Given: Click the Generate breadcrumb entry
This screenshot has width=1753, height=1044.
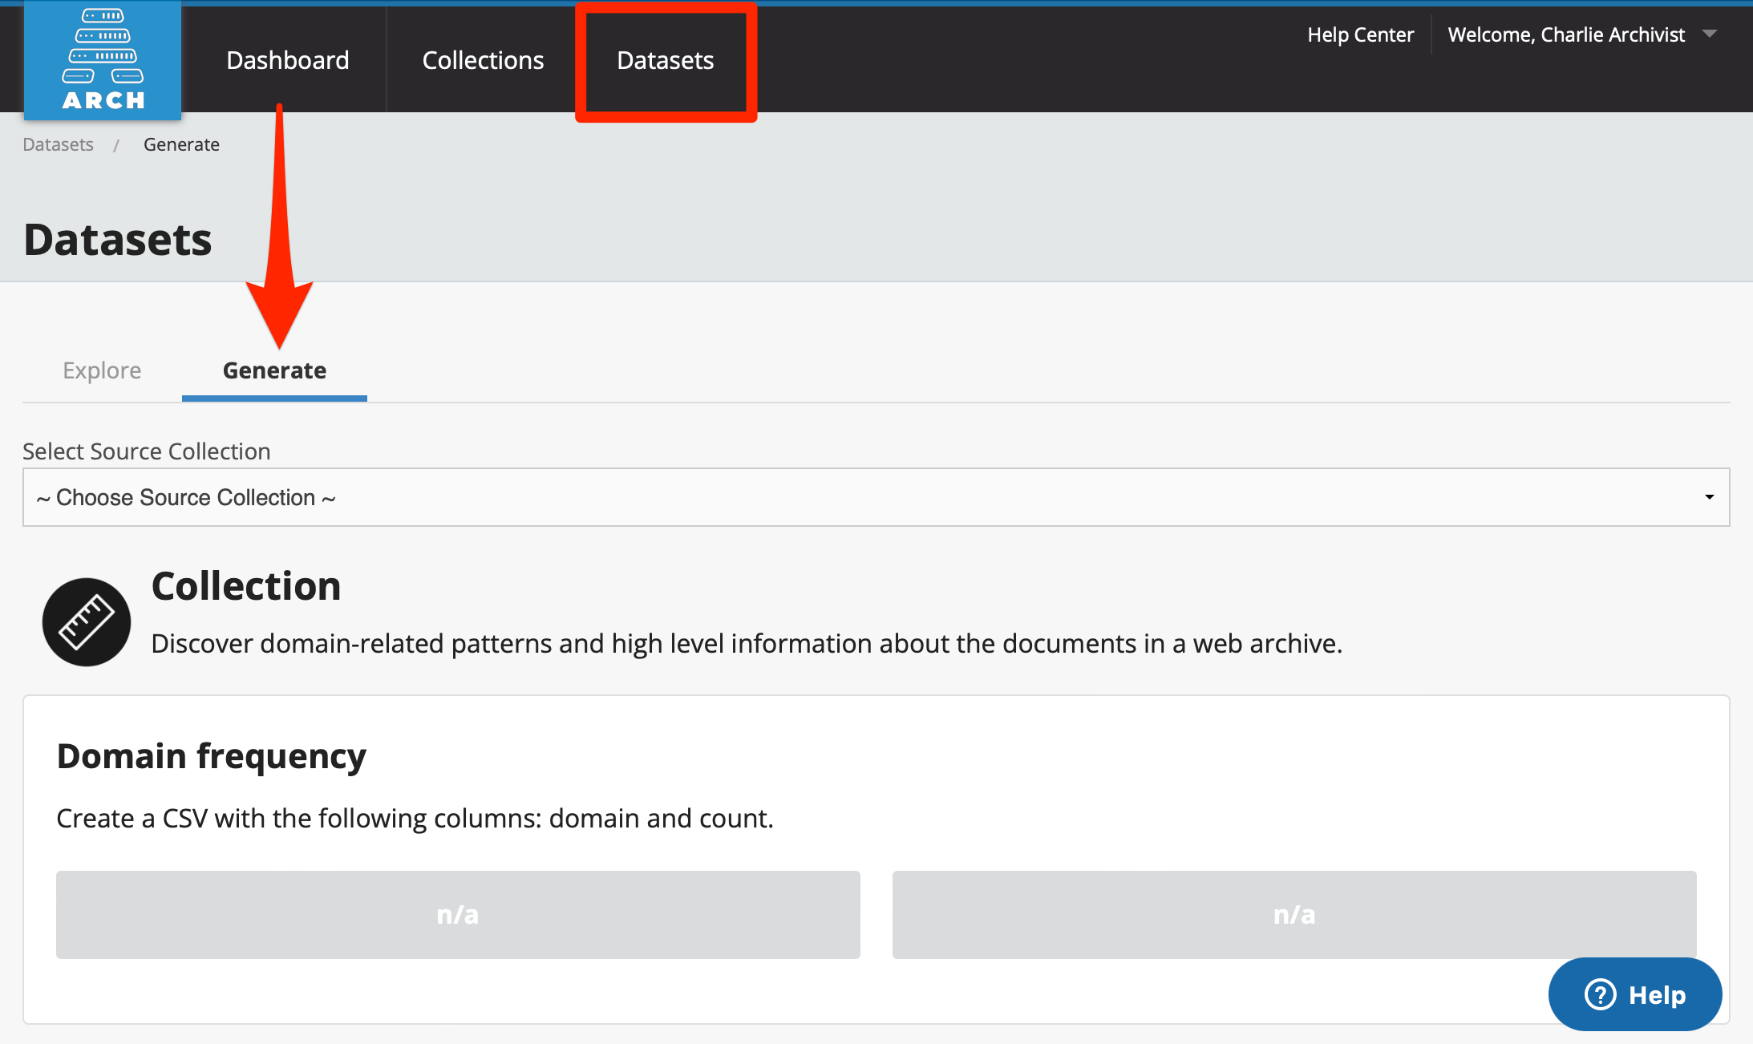Looking at the screenshot, I should (x=181, y=144).
